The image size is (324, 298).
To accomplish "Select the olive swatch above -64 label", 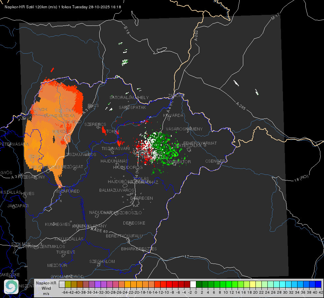I will (x=68, y=284).
